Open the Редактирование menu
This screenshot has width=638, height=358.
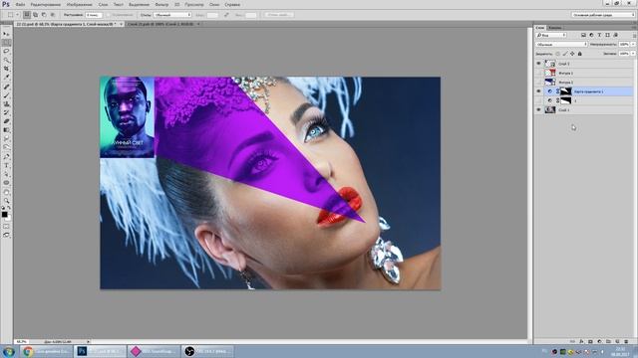pos(46,4)
